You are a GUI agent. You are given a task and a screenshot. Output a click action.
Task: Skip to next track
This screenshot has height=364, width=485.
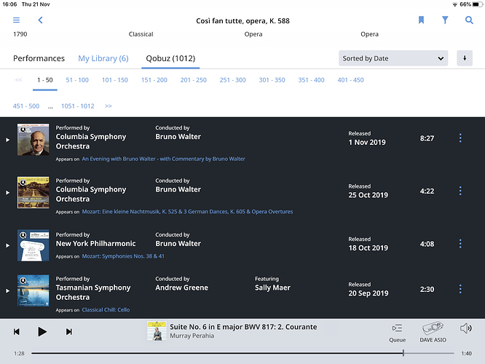pyautogui.click(x=69, y=332)
